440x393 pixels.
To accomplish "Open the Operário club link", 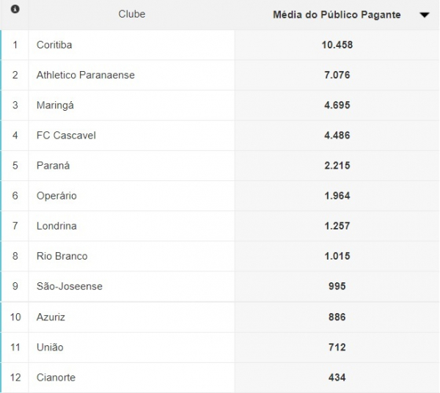I will point(56,196).
